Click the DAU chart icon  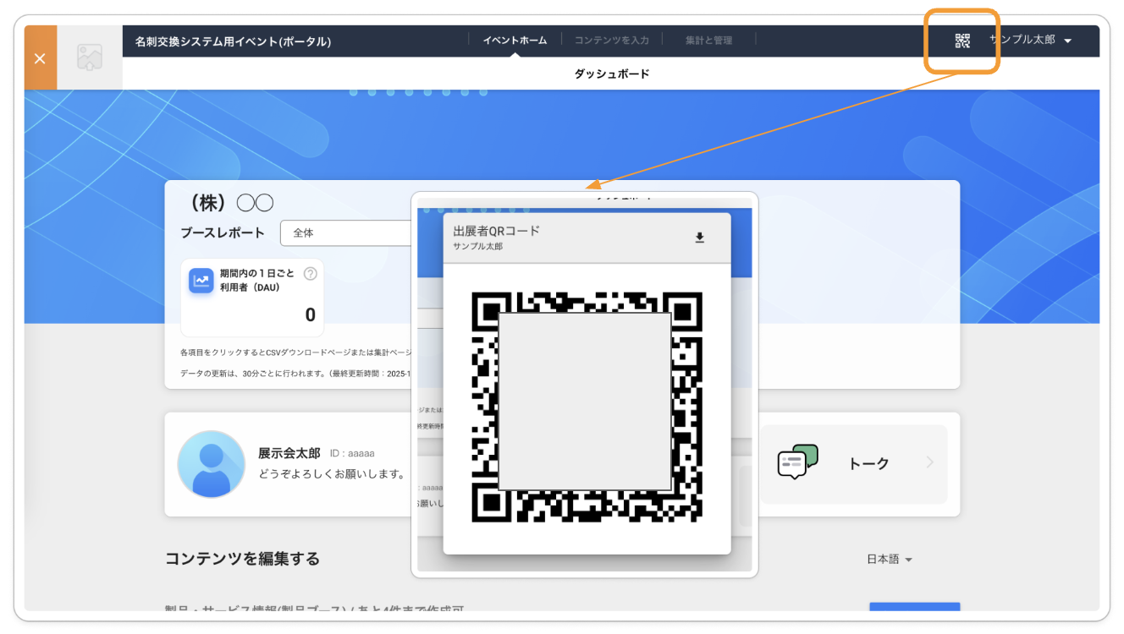[x=201, y=281]
